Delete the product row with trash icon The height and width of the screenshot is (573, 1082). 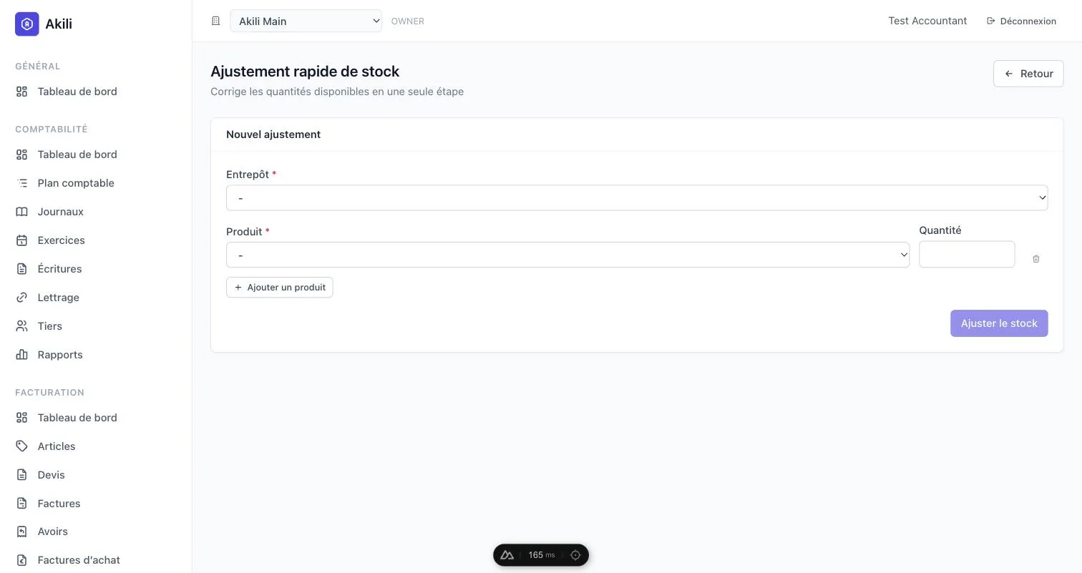(x=1035, y=259)
